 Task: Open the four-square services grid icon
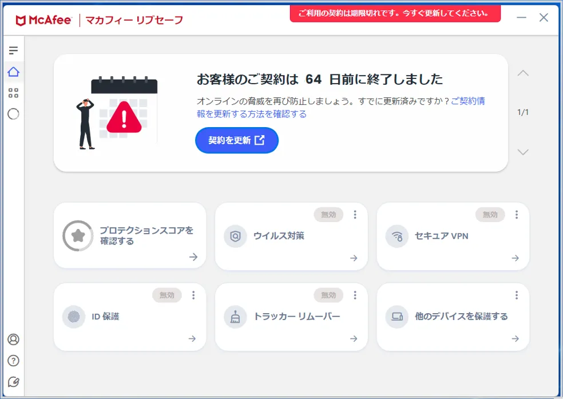[x=13, y=93]
